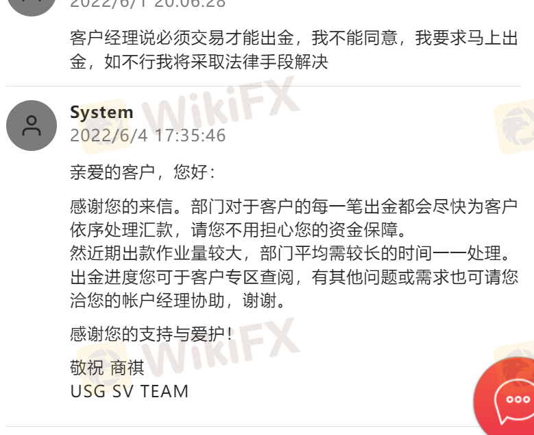This screenshot has width=534, height=435.
Task: Click the text 感谢您的支持与爱护
Action: pos(151,333)
